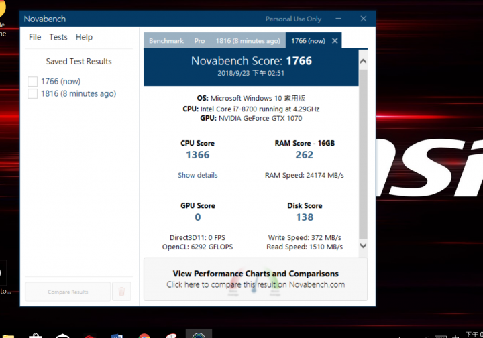The height and width of the screenshot is (338, 483).
Task: Close the 1766 (now) tab with its X
Action: pos(335,41)
